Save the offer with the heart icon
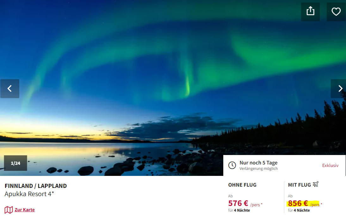The height and width of the screenshot is (217, 346). coord(336,12)
